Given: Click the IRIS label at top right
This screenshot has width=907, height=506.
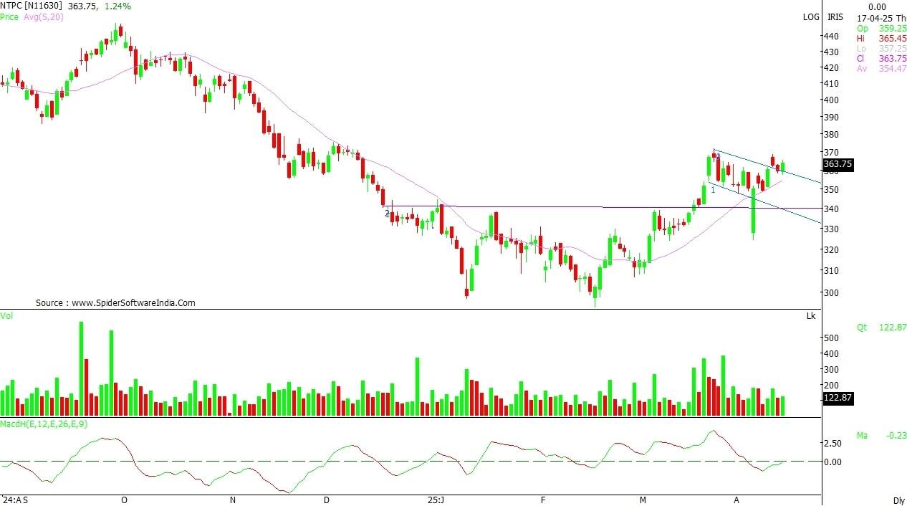Looking at the screenshot, I should 835,16.
